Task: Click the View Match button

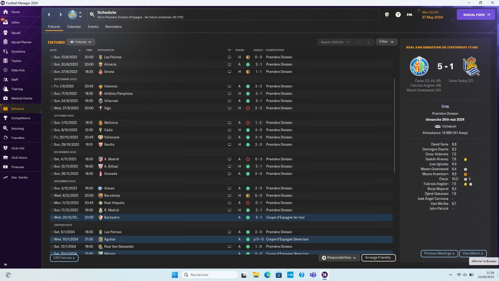Action: coord(473,254)
